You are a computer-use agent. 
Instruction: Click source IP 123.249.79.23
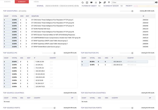tap(40, 86)
